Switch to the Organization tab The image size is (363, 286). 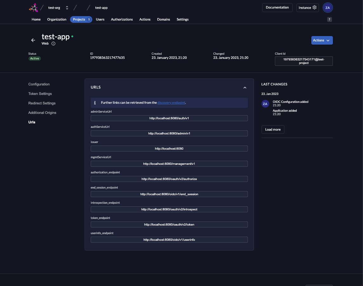click(x=57, y=19)
